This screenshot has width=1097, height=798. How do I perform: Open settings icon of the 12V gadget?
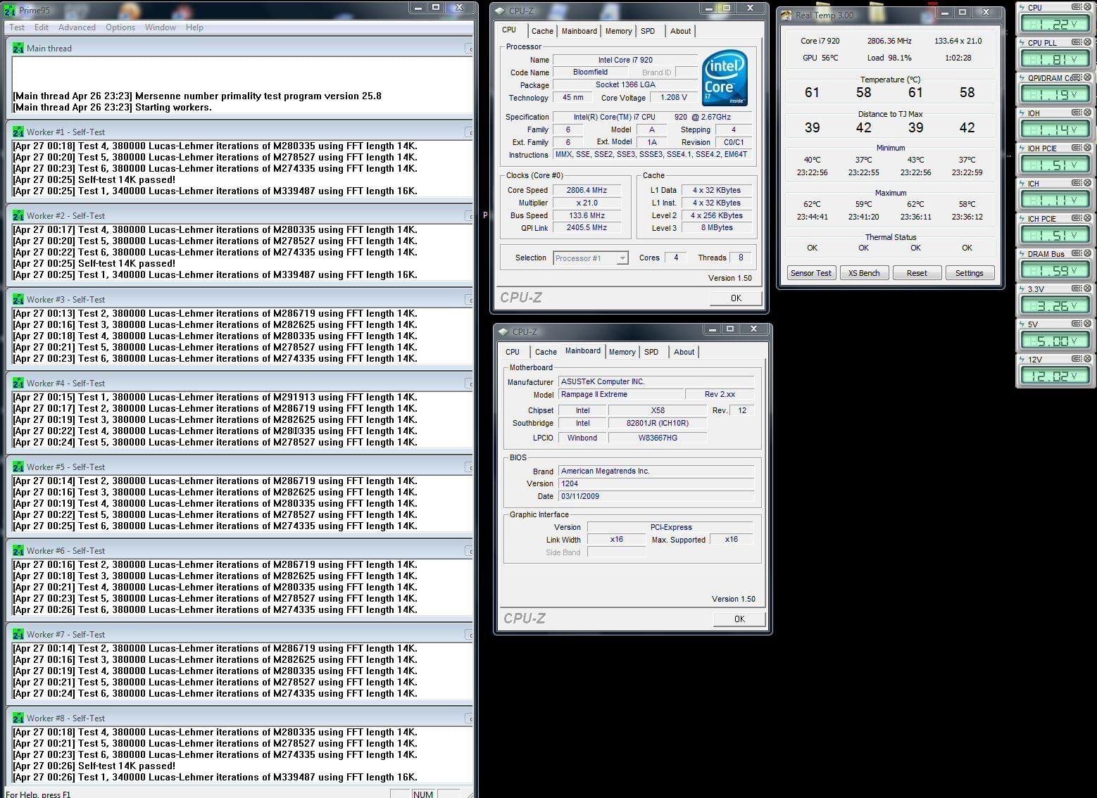click(1077, 359)
